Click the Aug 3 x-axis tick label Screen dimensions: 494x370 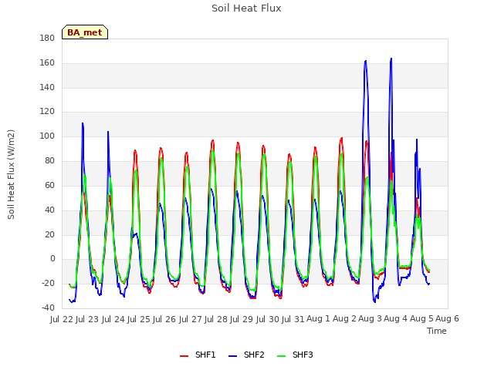click(x=370, y=319)
